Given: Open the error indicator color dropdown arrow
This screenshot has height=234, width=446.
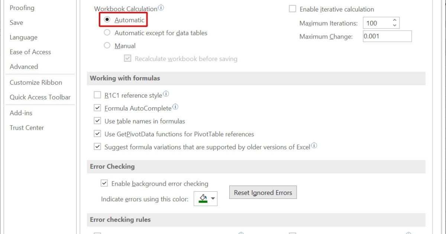Looking at the screenshot, I should coord(213,199).
